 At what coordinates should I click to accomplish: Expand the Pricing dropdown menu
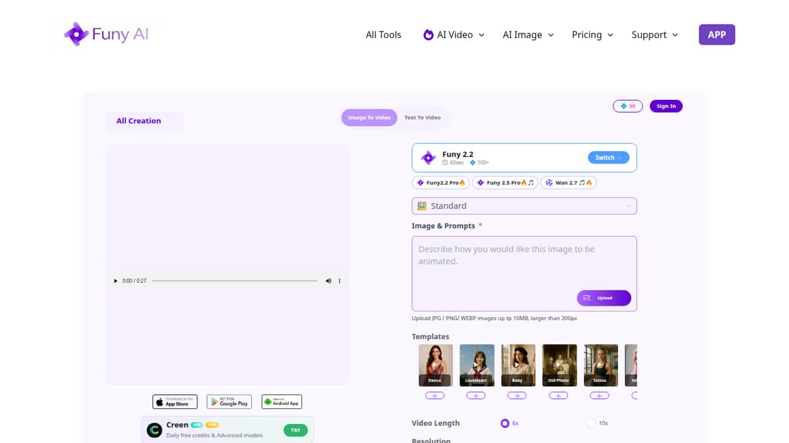pyautogui.click(x=592, y=35)
